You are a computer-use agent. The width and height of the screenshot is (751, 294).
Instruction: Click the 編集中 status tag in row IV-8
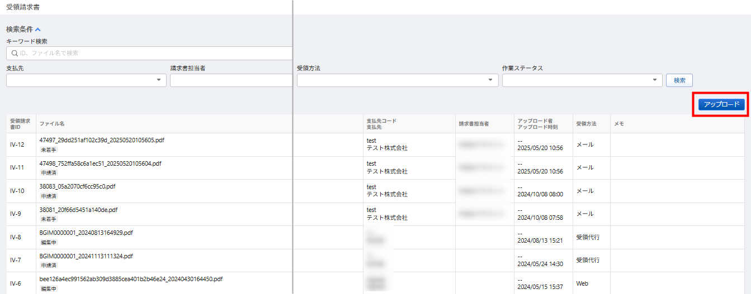pos(49,243)
